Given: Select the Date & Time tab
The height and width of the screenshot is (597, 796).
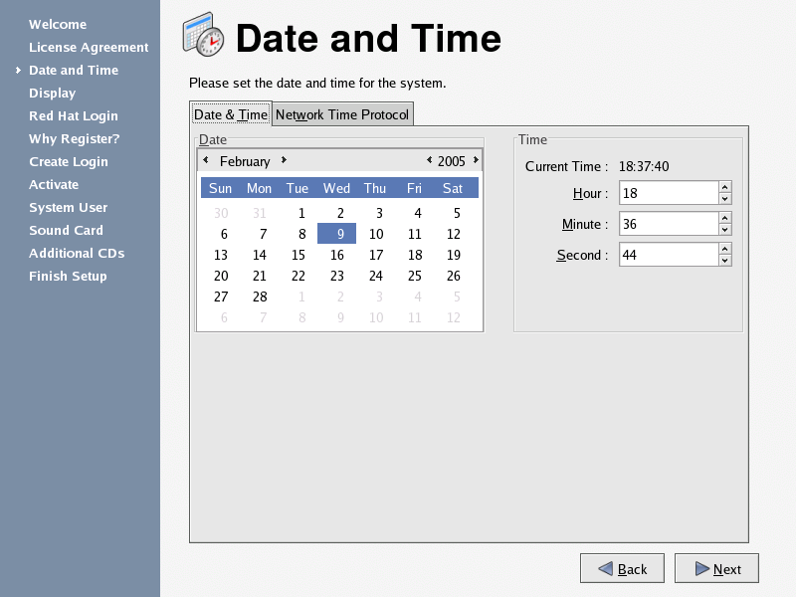Looking at the screenshot, I should [230, 114].
